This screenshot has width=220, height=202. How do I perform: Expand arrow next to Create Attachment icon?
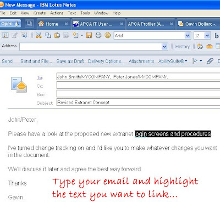(82, 35)
